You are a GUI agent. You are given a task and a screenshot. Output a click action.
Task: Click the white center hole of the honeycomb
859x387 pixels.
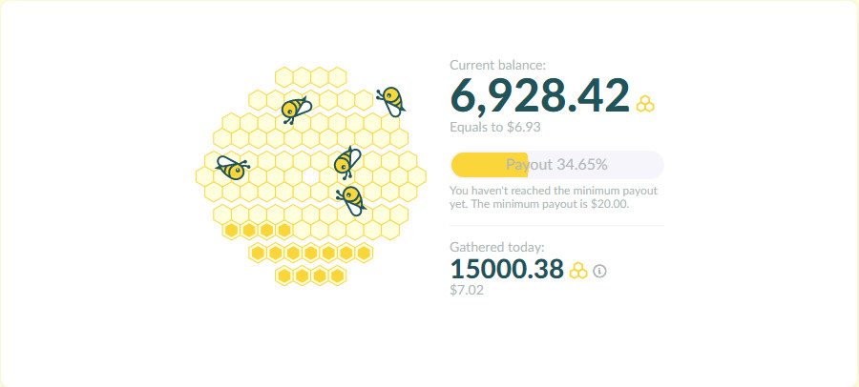point(310,176)
